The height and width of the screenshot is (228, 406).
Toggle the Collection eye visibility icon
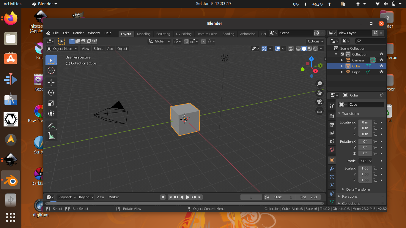pyautogui.click(x=381, y=54)
